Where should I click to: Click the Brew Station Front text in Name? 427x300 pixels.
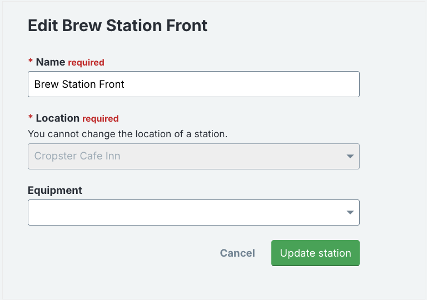(x=80, y=84)
